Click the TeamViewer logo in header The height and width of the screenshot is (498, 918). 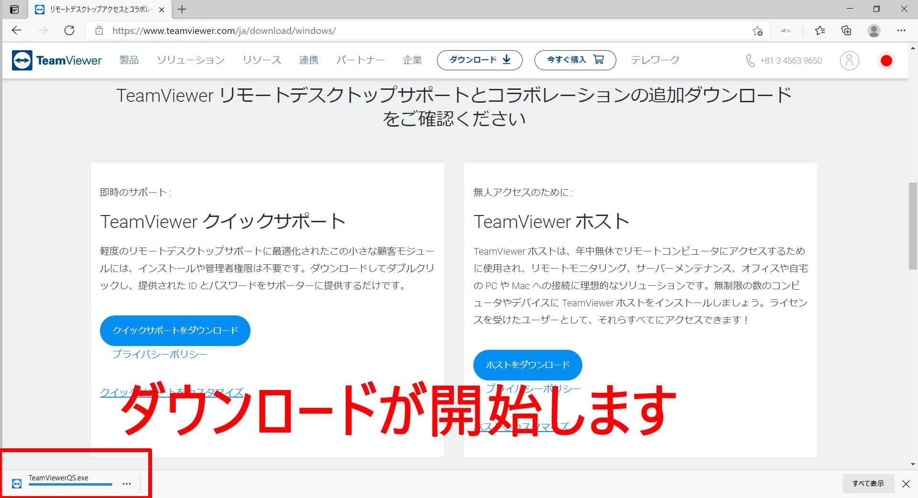coord(57,61)
